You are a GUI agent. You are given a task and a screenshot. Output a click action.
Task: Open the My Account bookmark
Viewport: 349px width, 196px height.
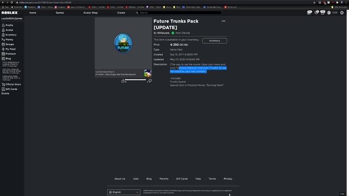click(x=231, y=7)
